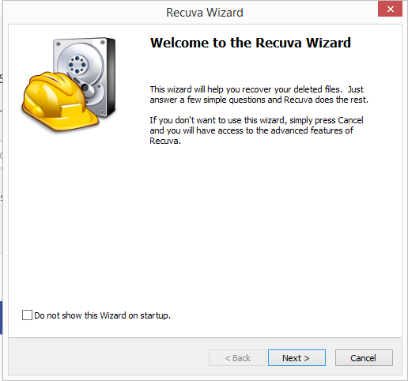Enable 'Do not show this Wizard on startup' checkbox
The image size is (408, 381).
click(27, 315)
